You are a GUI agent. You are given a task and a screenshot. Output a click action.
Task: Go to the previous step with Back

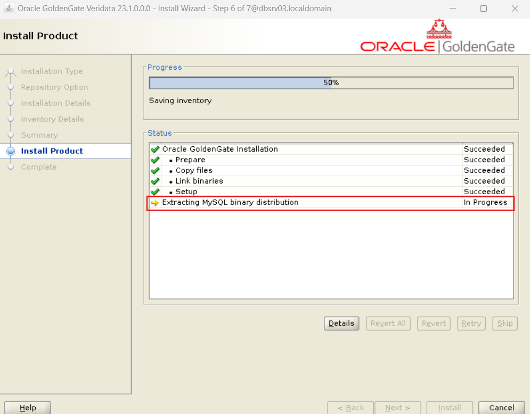[x=350, y=408]
